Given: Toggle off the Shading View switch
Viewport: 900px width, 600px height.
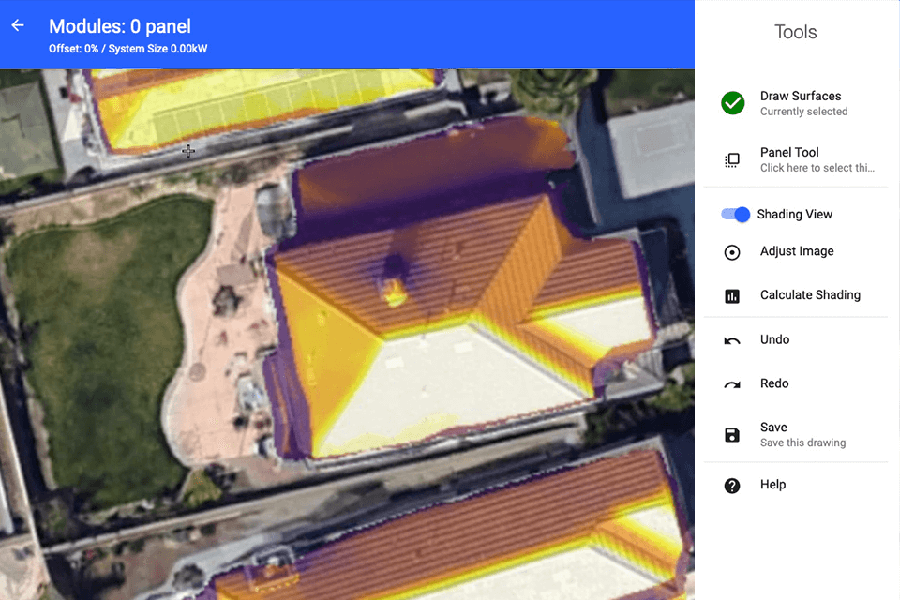Looking at the screenshot, I should pyautogui.click(x=735, y=214).
